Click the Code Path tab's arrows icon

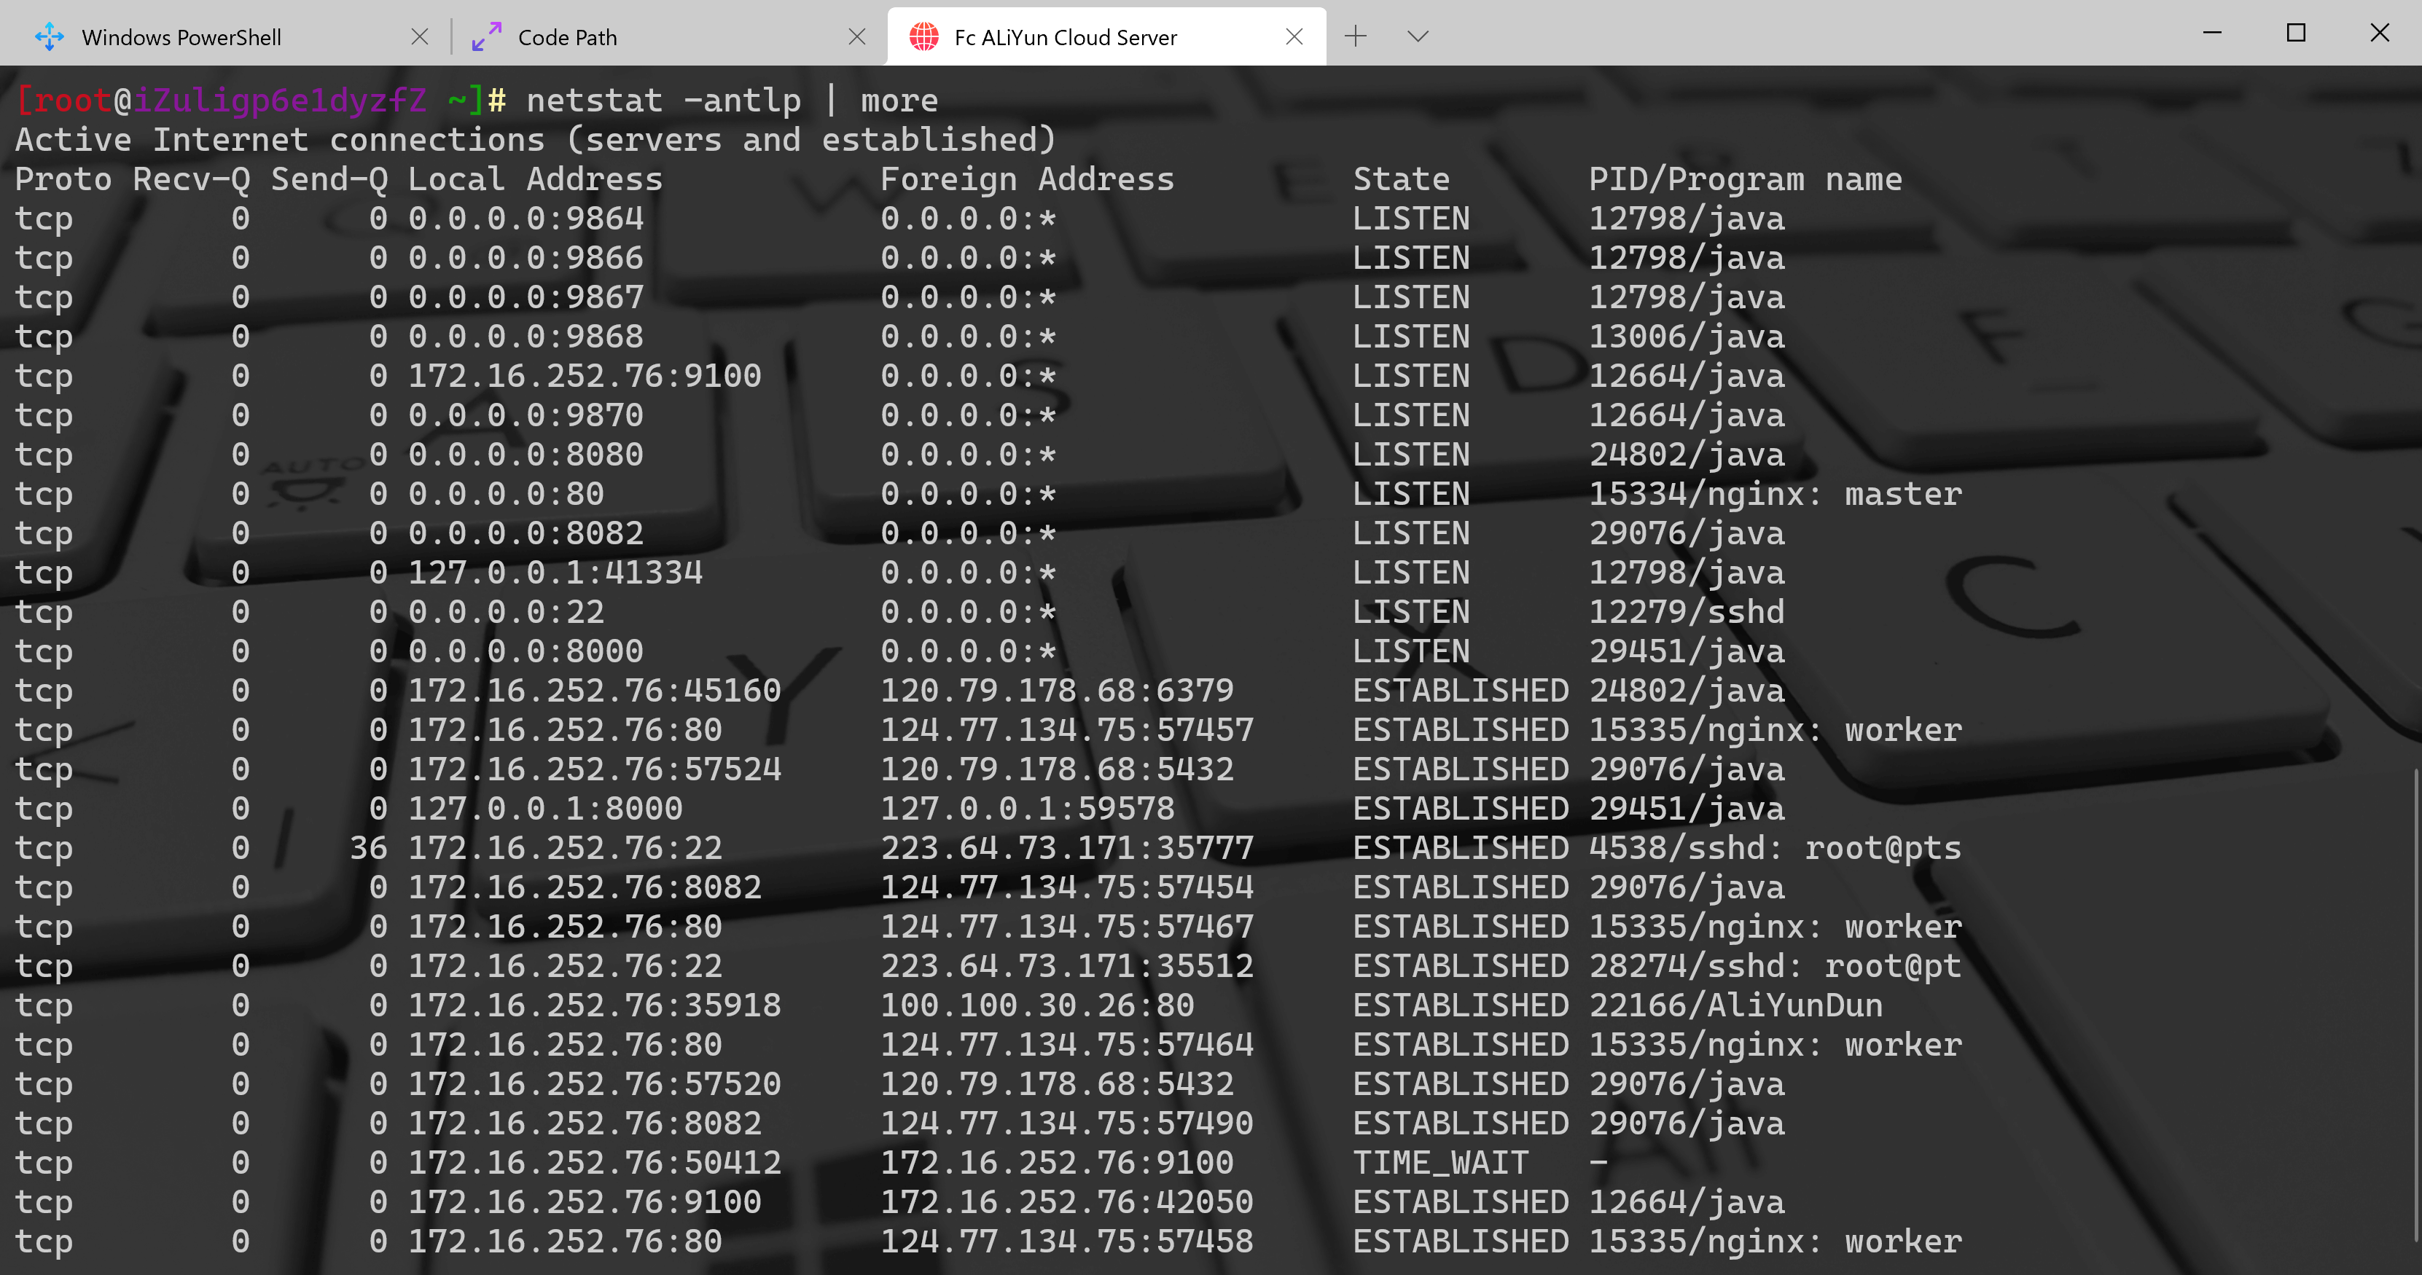pos(486,36)
